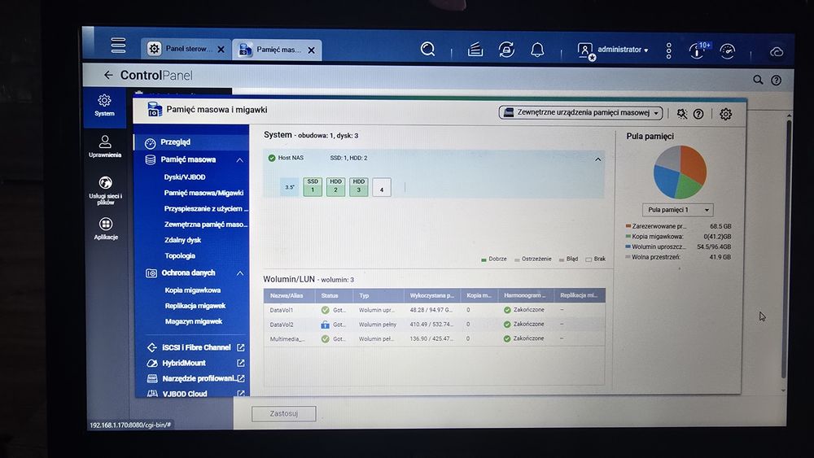Click the storage pool pie chart

pos(680,172)
